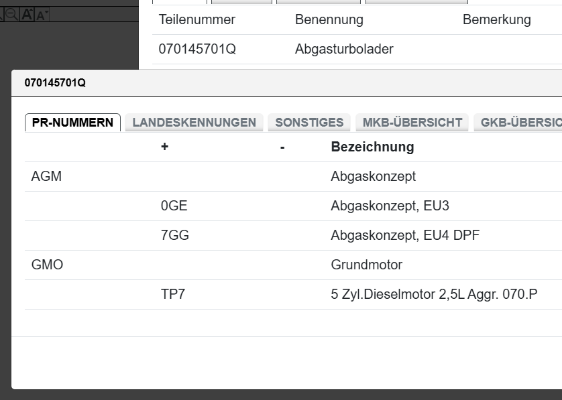
Task: Select the 7GG PR number entry
Action: pos(174,235)
